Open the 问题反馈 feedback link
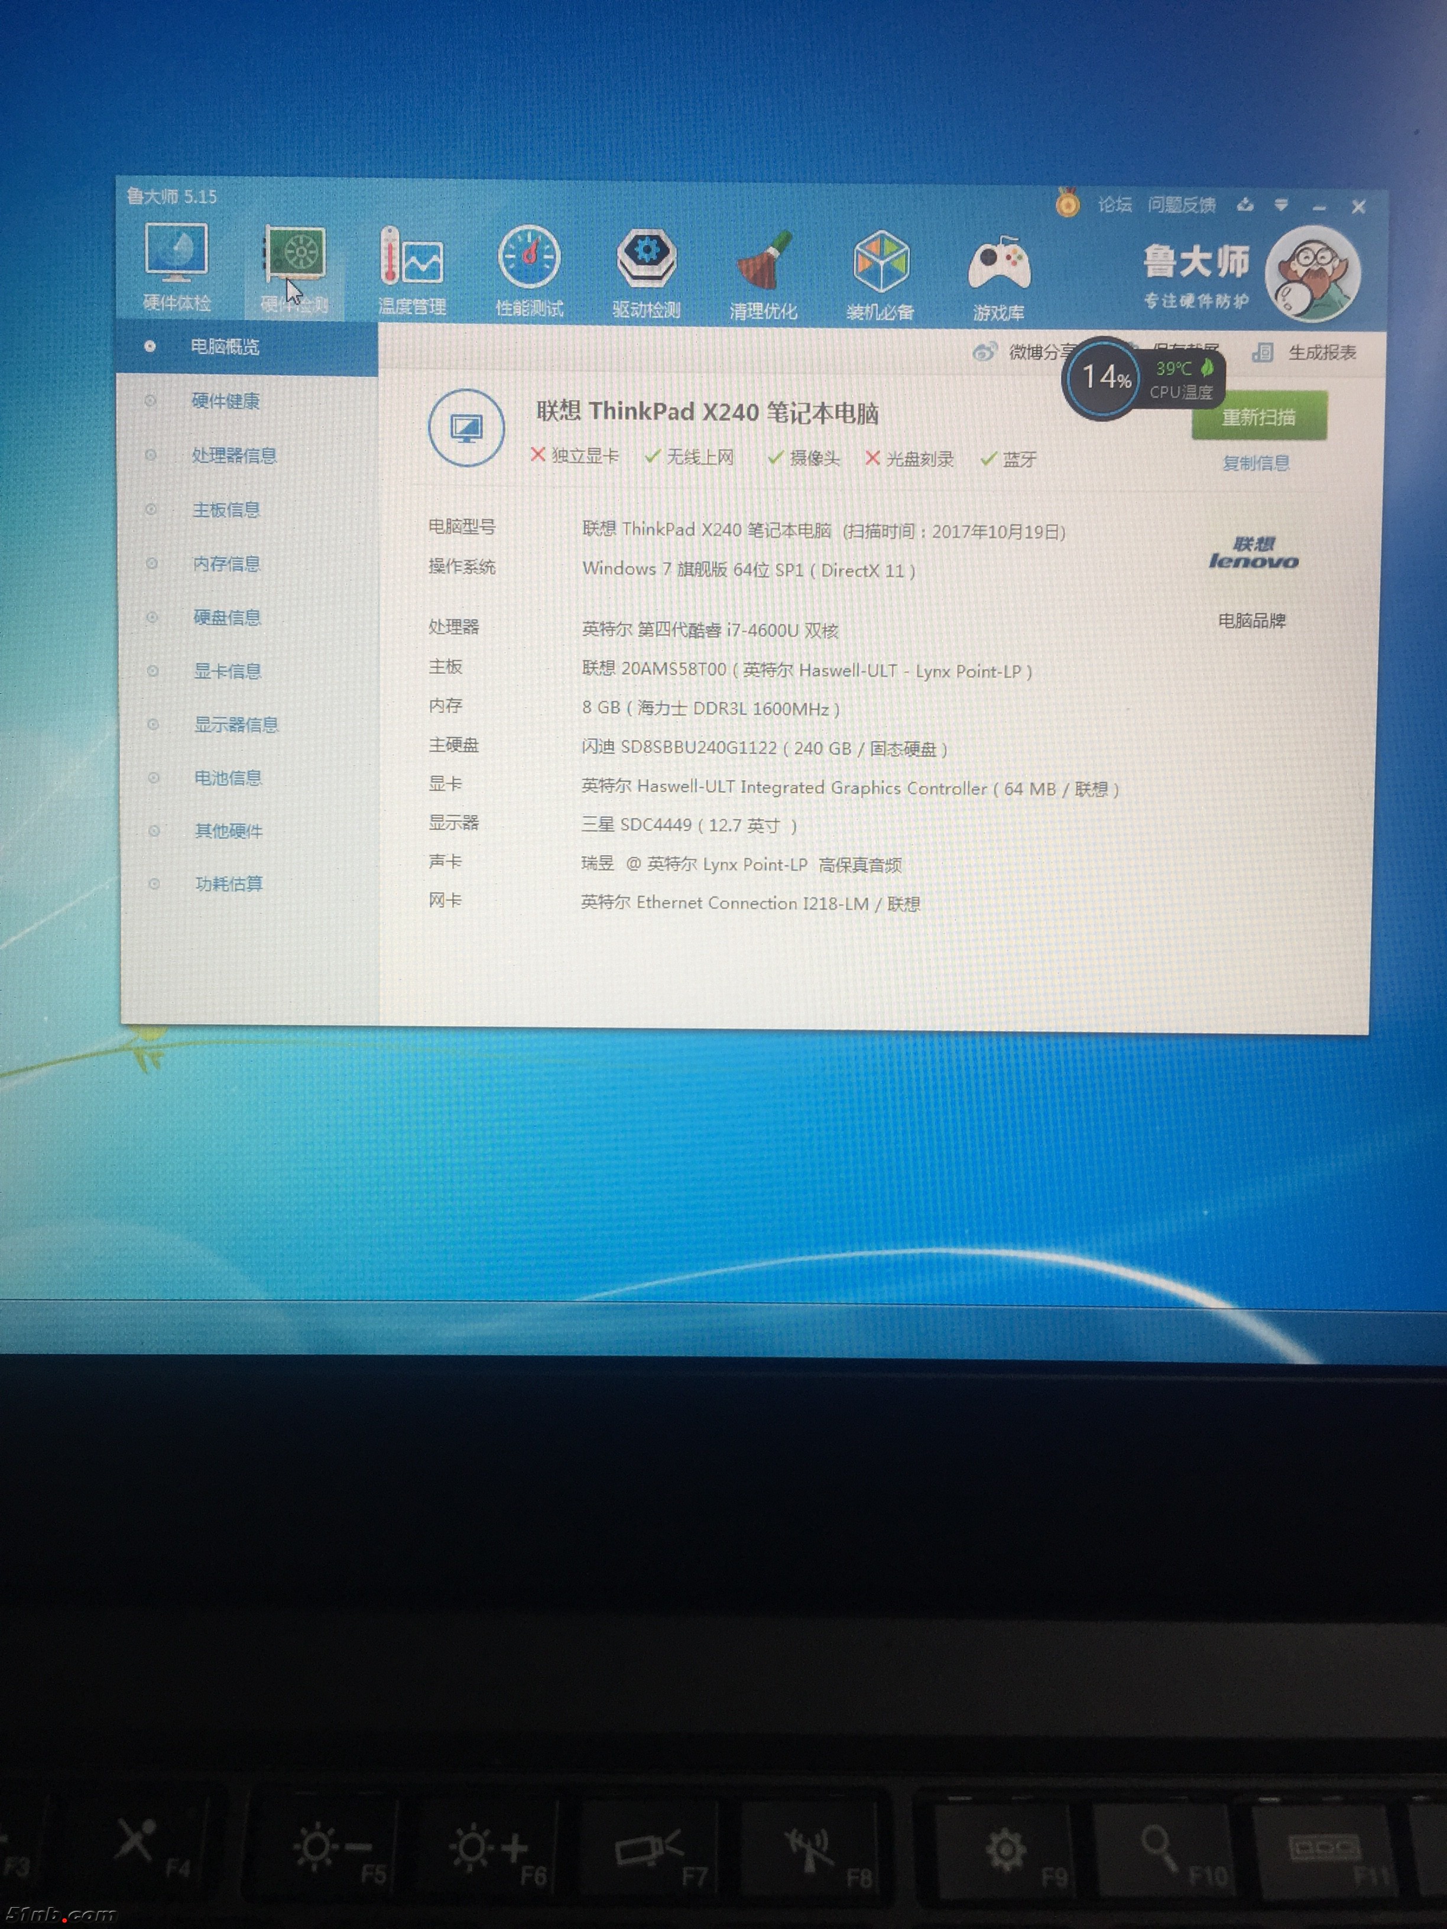This screenshot has height=1929, width=1447. pyautogui.click(x=1181, y=205)
